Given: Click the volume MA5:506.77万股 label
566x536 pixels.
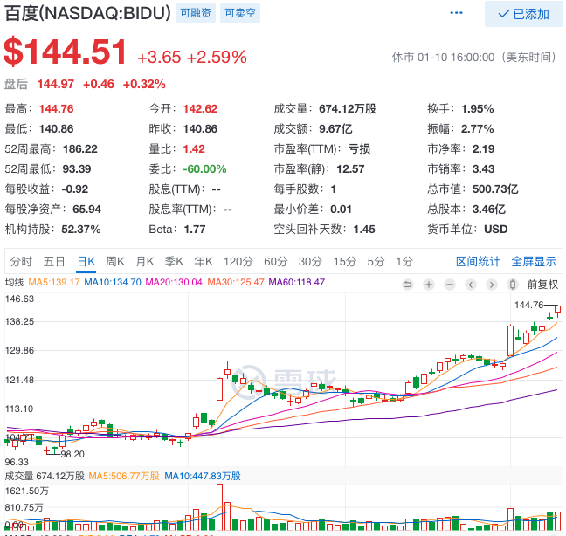Looking at the screenshot, I should click(124, 476).
